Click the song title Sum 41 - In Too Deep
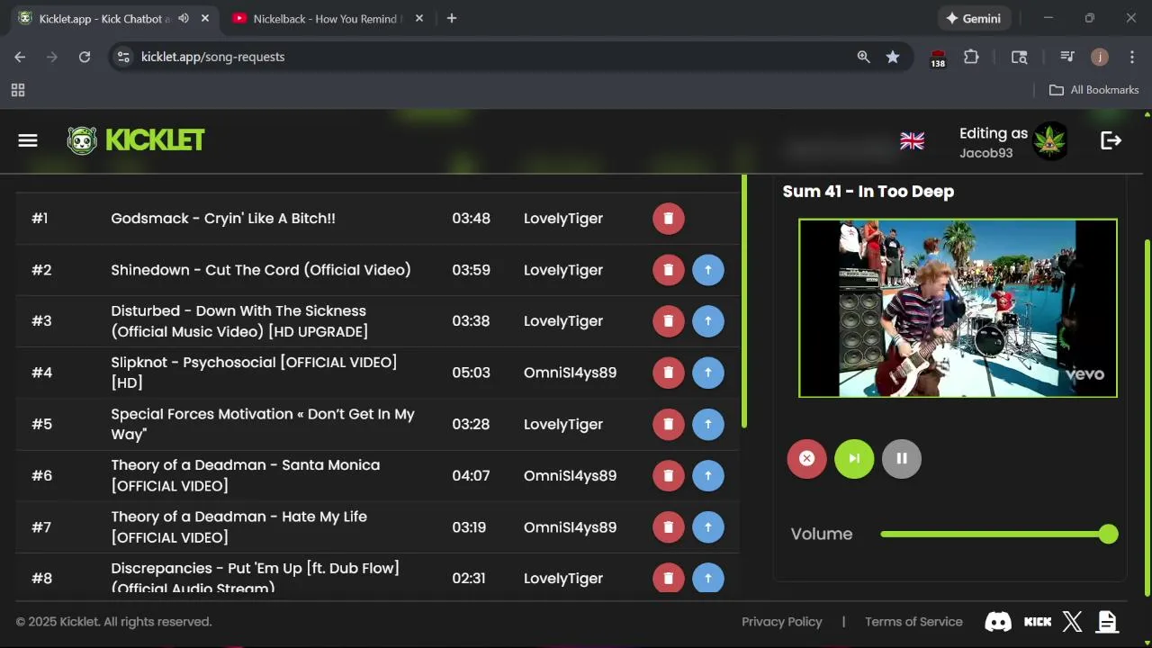1152x648 pixels. [x=868, y=192]
